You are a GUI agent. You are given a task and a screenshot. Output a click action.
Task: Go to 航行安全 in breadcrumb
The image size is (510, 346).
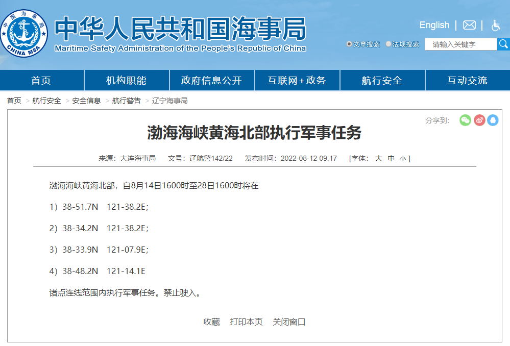point(46,101)
